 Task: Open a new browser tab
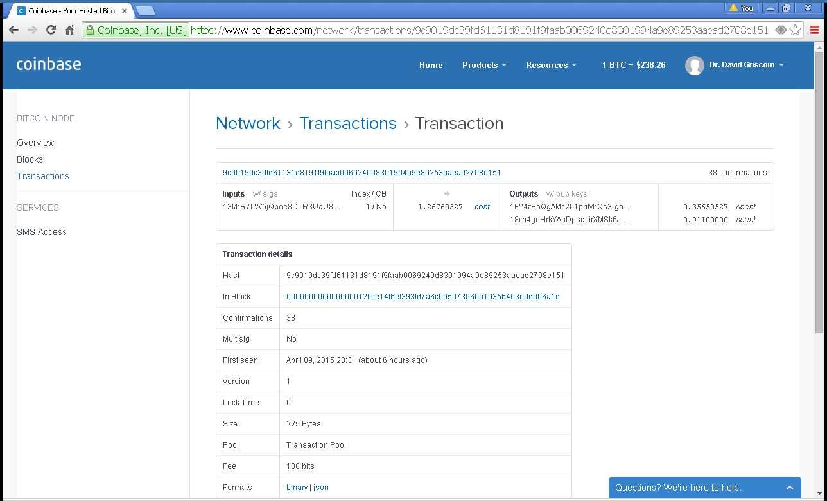click(146, 10)
